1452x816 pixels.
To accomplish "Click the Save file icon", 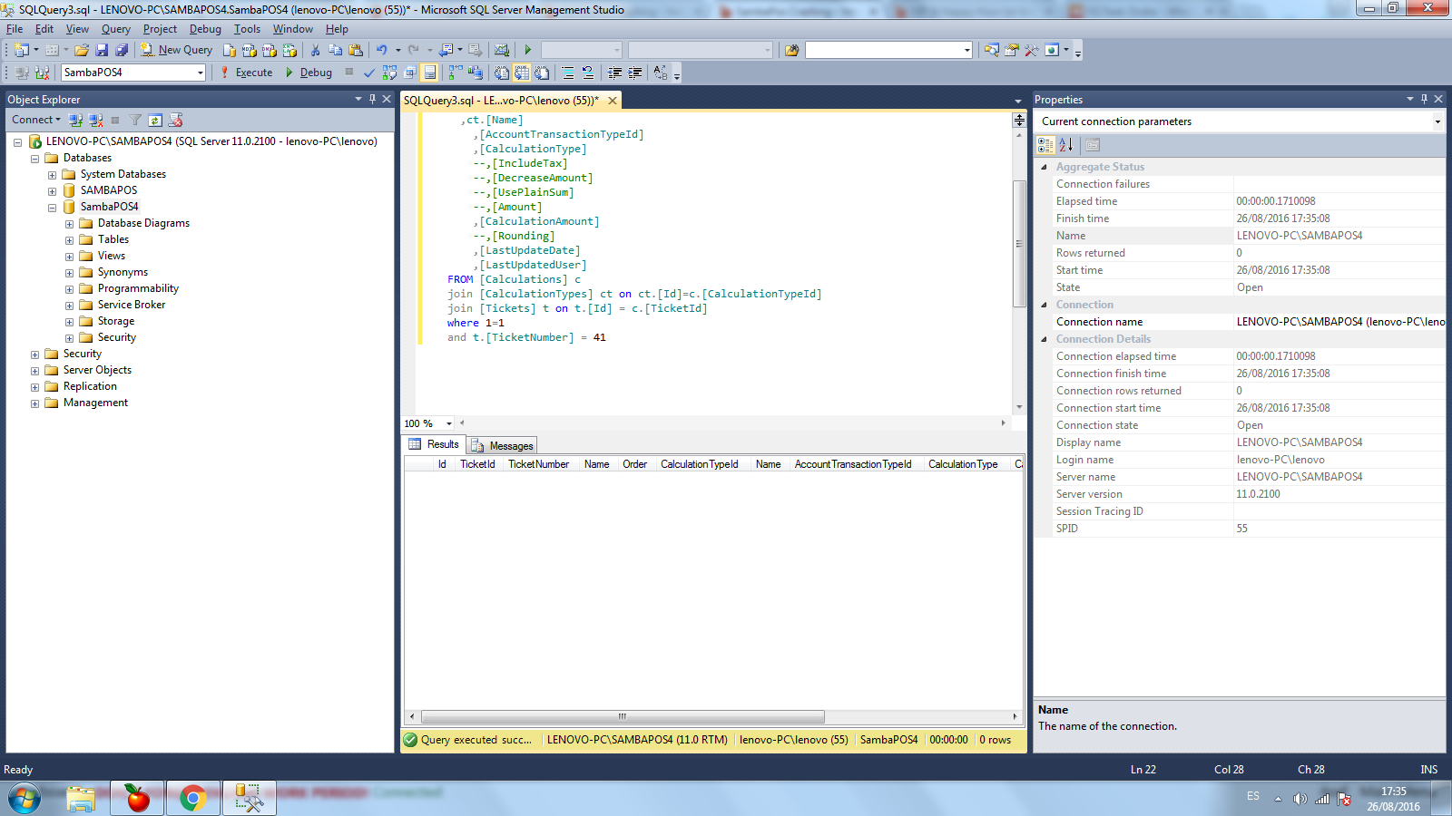I will [102, 50].
